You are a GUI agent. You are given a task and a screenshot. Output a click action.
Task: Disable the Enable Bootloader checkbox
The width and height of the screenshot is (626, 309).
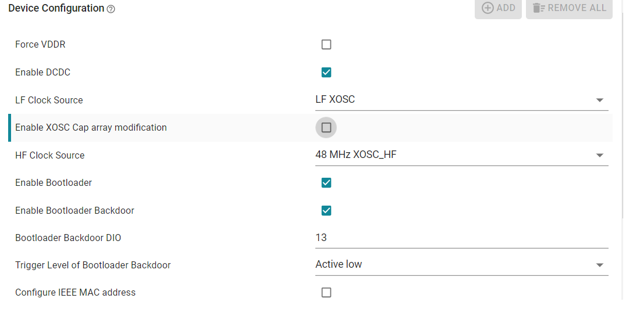326,182
